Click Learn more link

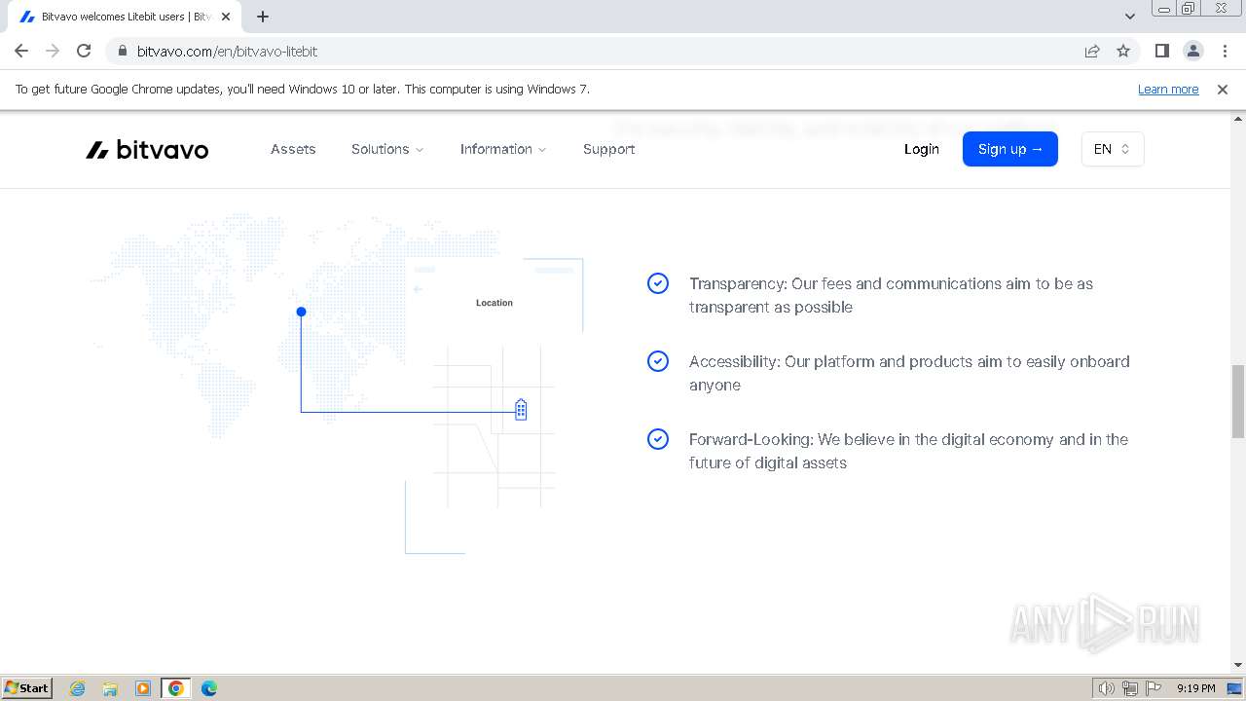(x=1168, y=89)
